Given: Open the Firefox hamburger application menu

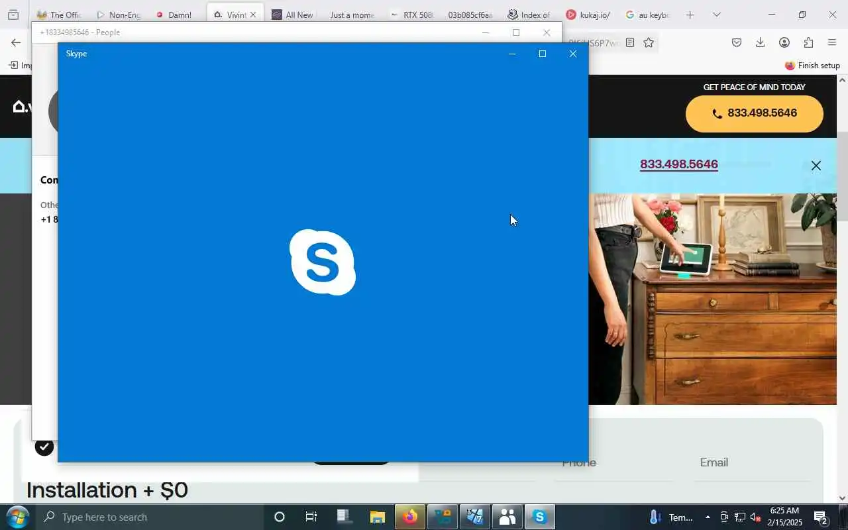Looking at the screenshot, I should (832, 42).
